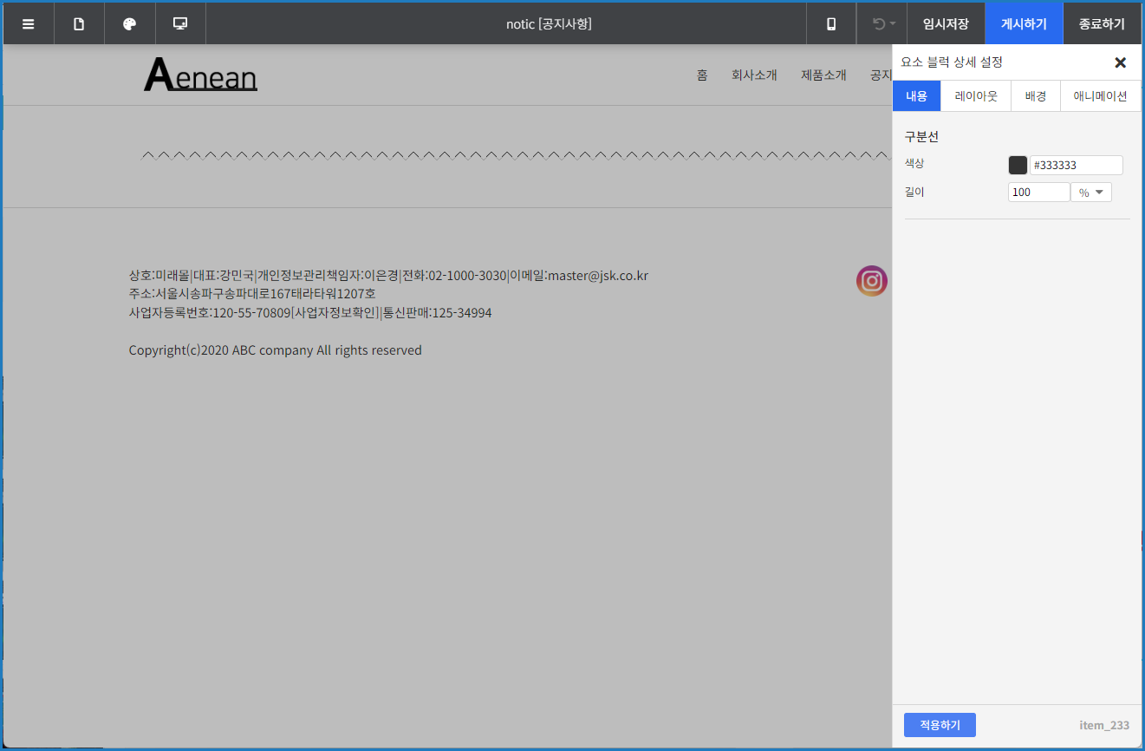Screen dimensions: 1145x751
Task: Click the 종료하기 exit button
Action: pyautogui.click(x=1102, y=24)
